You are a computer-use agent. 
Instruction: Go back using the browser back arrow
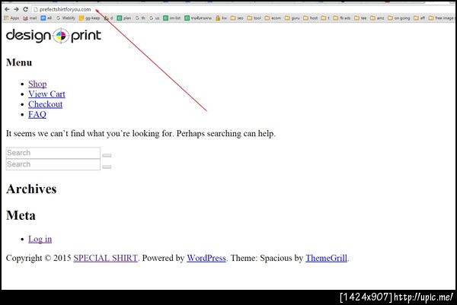click(x=7, y=9)
